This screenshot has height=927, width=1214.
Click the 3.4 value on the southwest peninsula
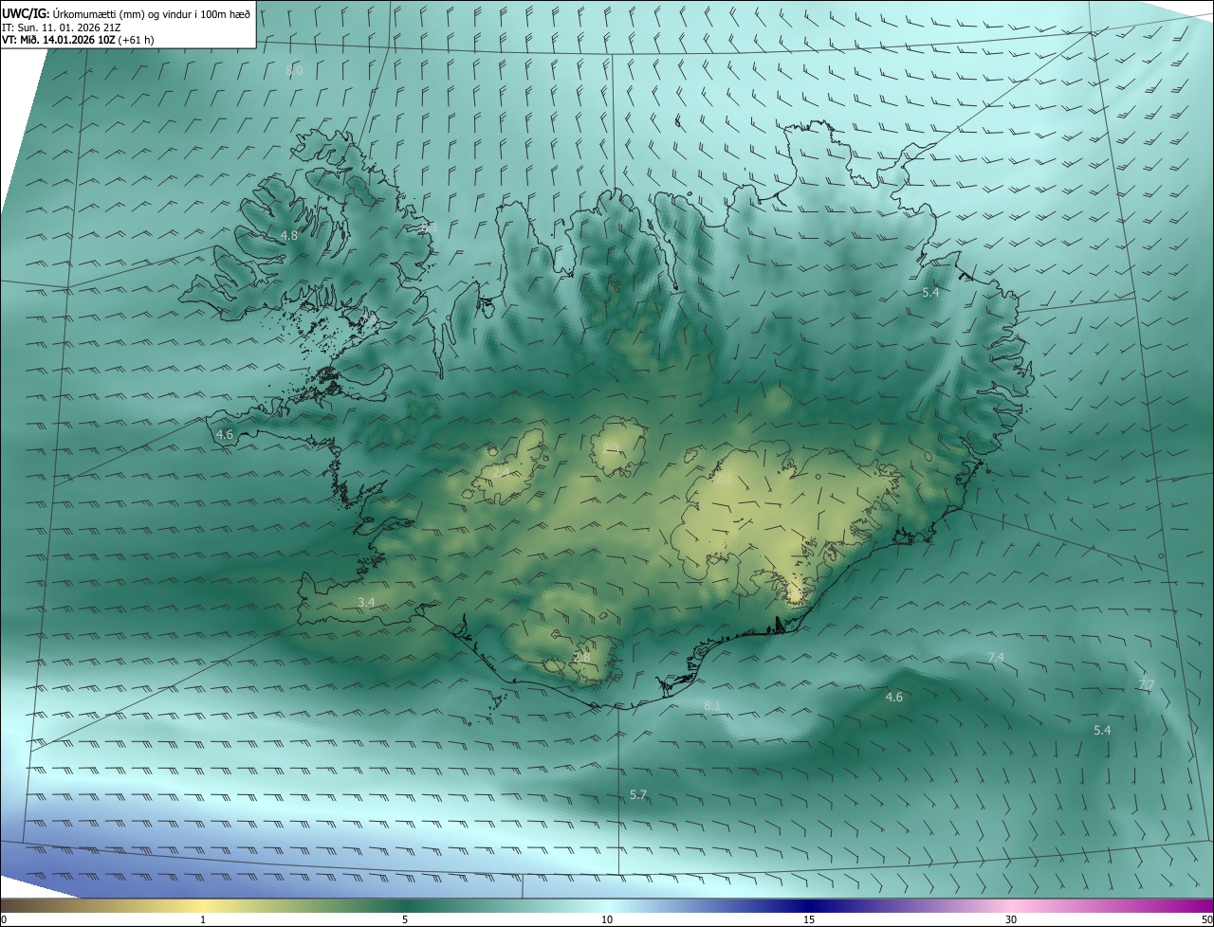[x=366, y=602]
